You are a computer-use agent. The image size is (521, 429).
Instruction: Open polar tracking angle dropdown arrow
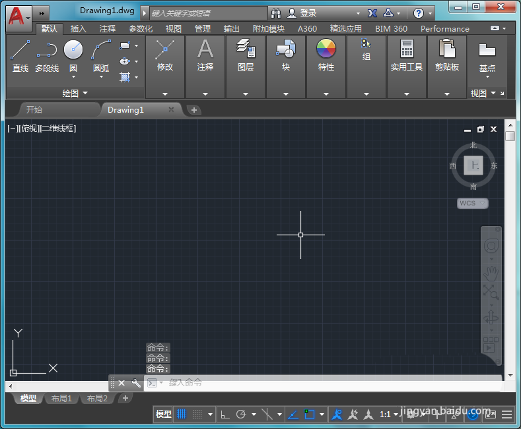(x=254, y=415)
